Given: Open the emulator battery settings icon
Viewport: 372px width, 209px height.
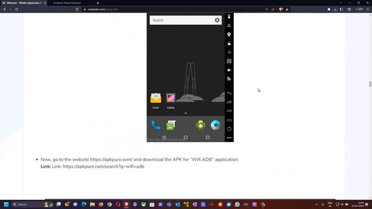Looking at the screenshot, I should (229, 17).
